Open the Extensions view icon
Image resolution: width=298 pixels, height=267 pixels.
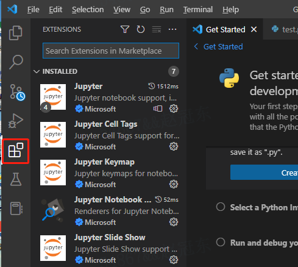click(x=16, y=150)
